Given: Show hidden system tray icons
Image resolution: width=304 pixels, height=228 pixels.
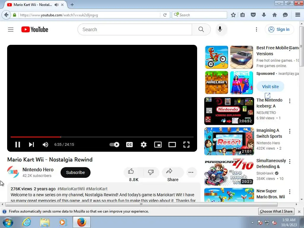Looking at the screenshot, I should click(252, 222).
